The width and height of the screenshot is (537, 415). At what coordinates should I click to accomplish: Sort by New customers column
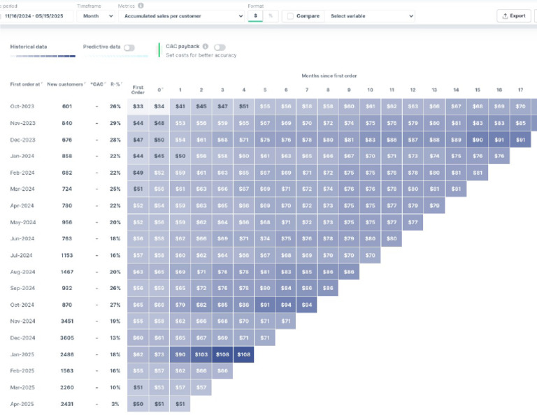[66, 84]
